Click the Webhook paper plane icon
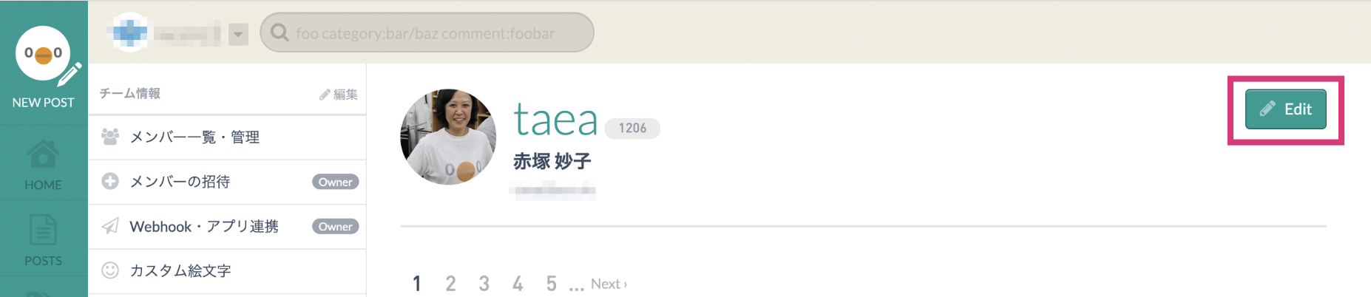Screen dimensions: 1371x297 point(110,226)
